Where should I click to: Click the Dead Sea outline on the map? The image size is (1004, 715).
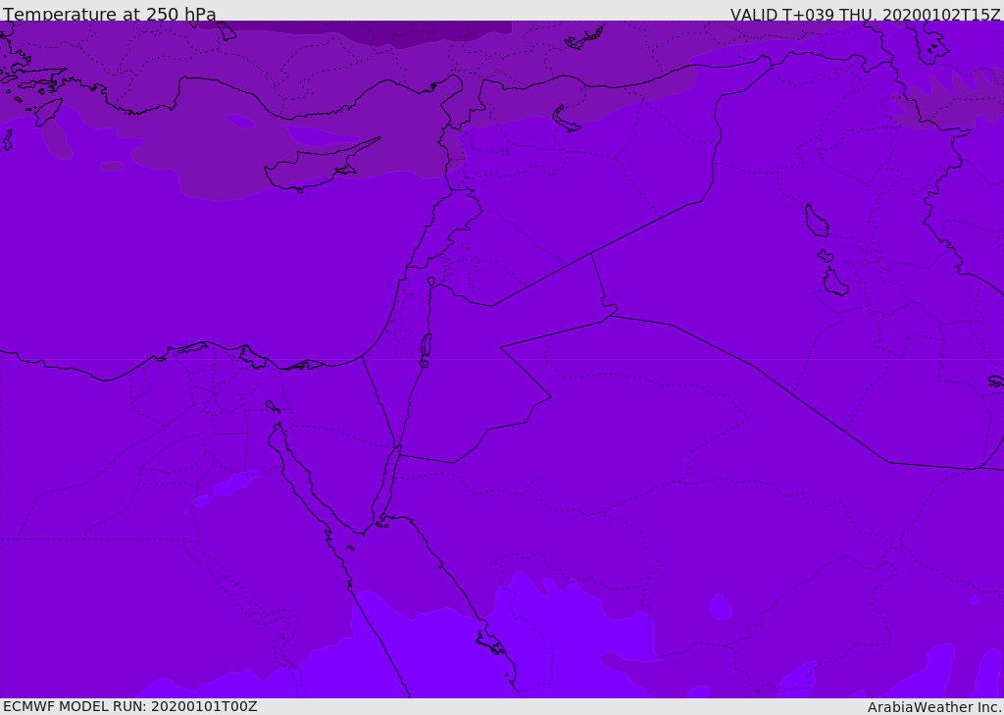click(x=426, y=346)
